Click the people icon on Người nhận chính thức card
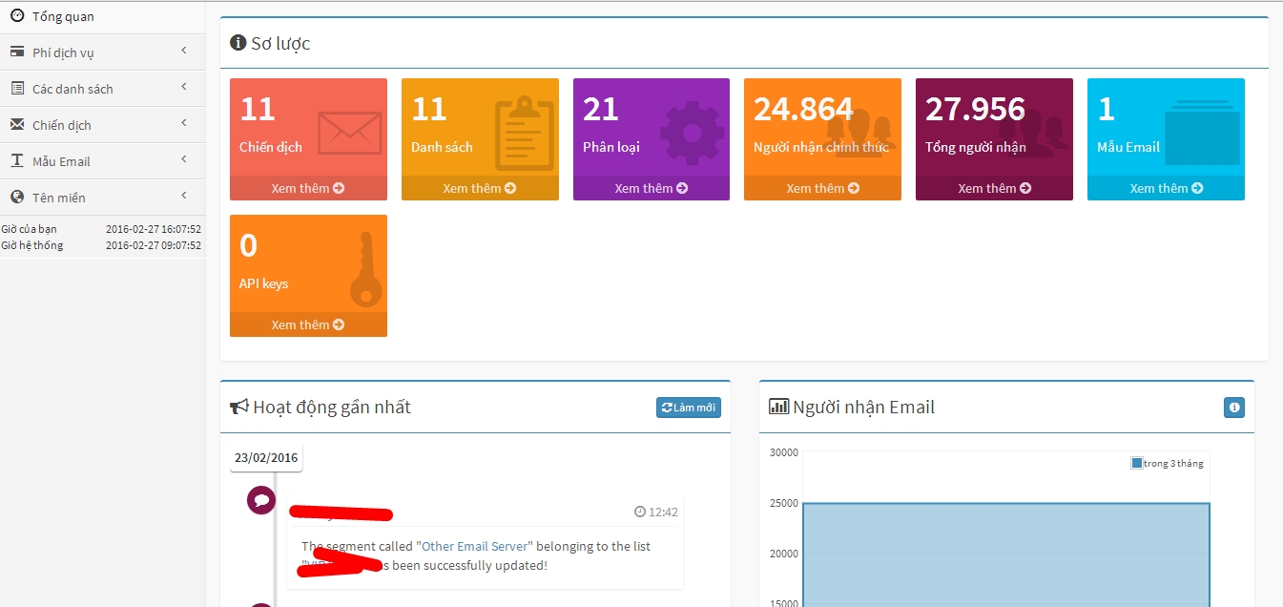This screenshot has height=607, width=1283. pos(859,131)
